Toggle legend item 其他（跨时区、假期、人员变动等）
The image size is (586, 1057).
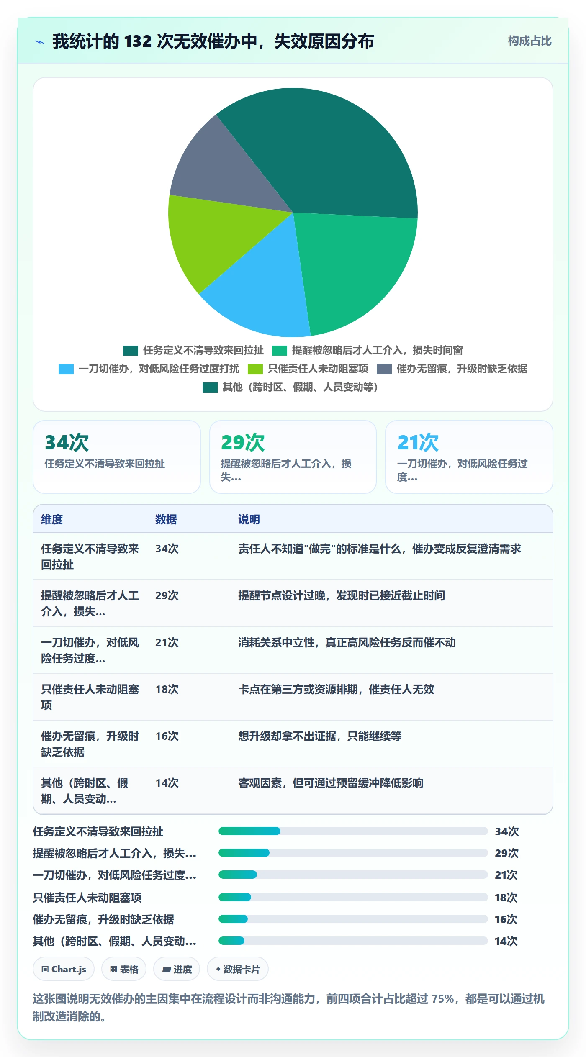(290, 387)
